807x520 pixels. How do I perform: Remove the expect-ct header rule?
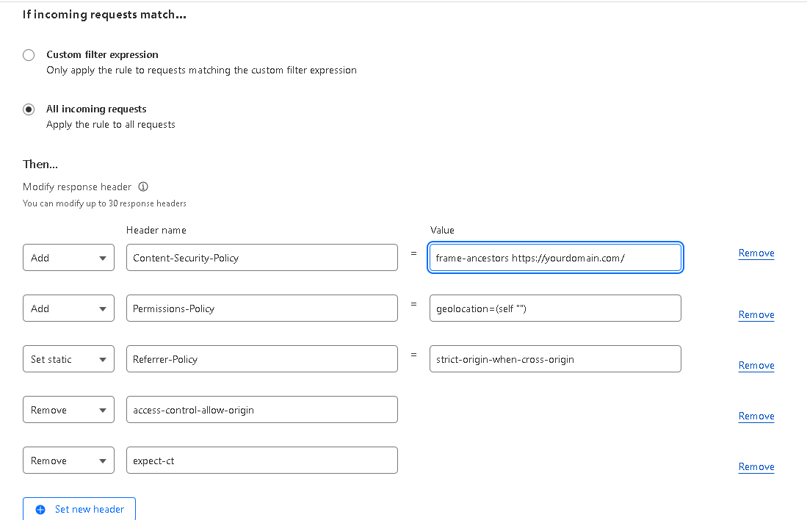click(x=756, y=466)
